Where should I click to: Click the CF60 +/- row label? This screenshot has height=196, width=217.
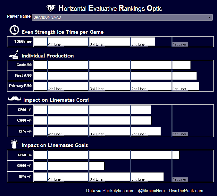coord(24,110)
